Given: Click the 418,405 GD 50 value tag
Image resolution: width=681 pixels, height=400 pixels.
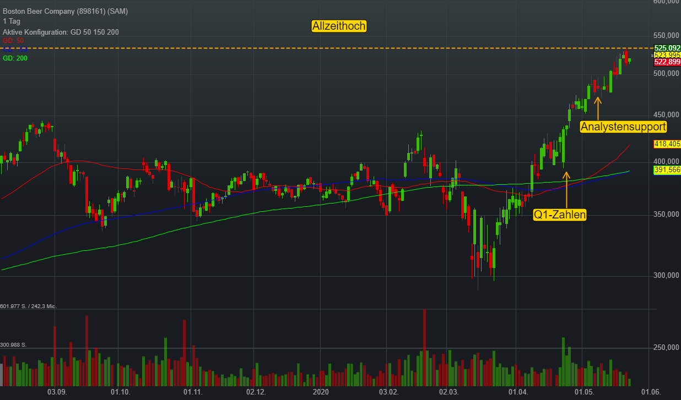Looking at the screenshot, I should pos(667,144).
